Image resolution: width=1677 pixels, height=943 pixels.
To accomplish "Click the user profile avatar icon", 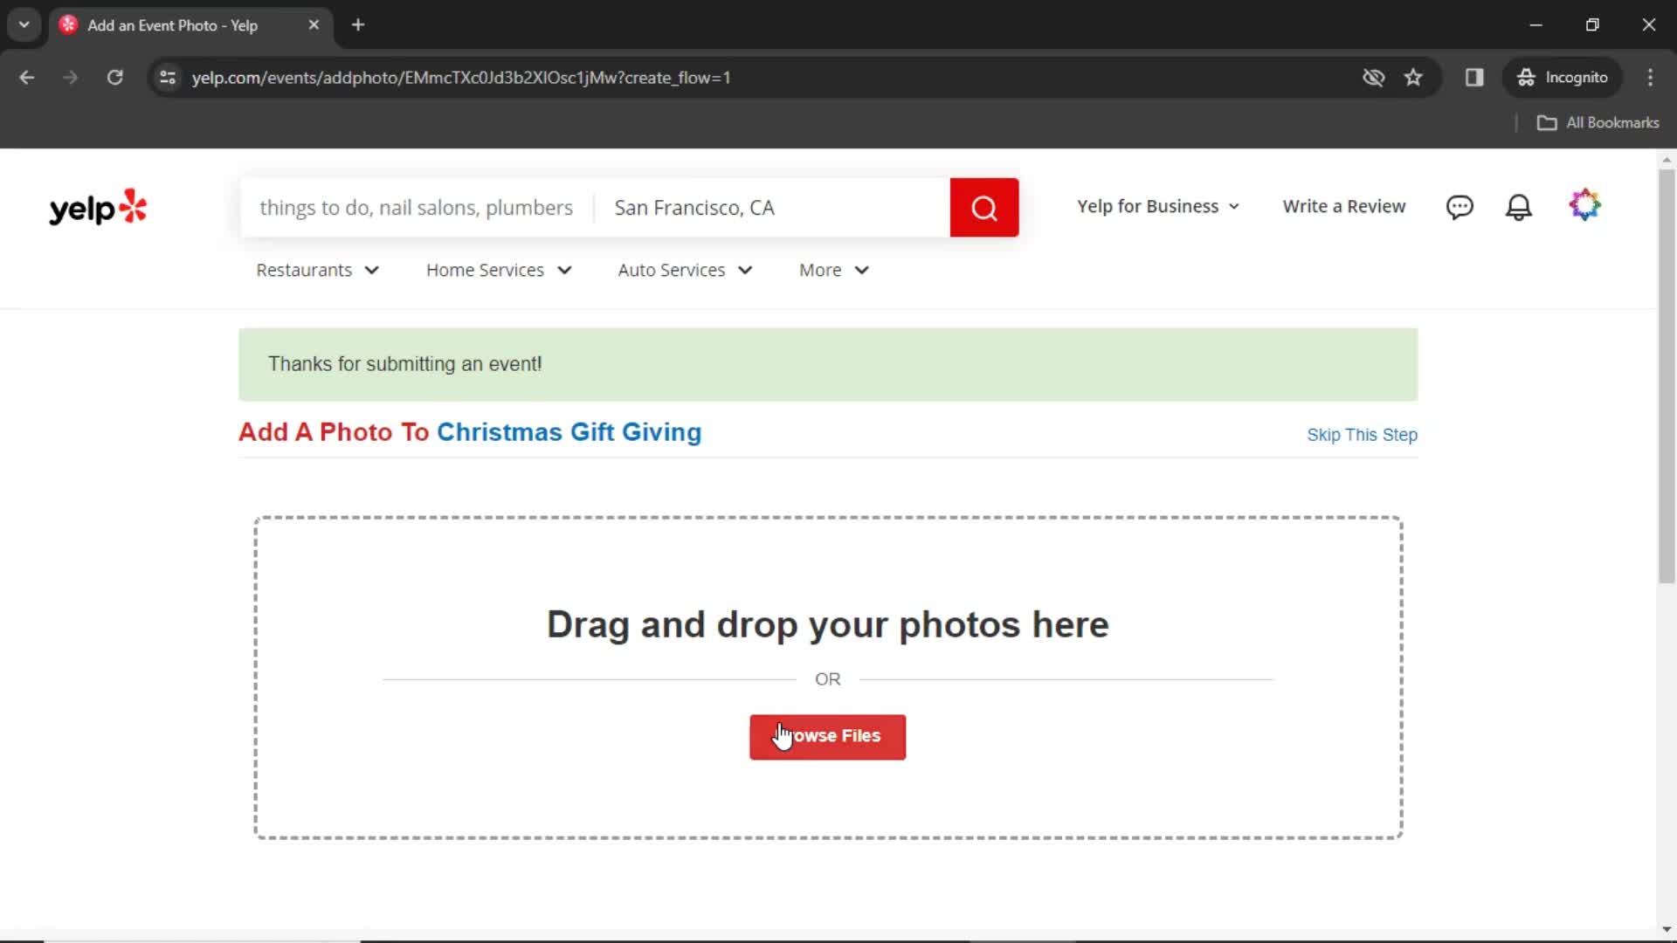I will tap(1585, 206).
